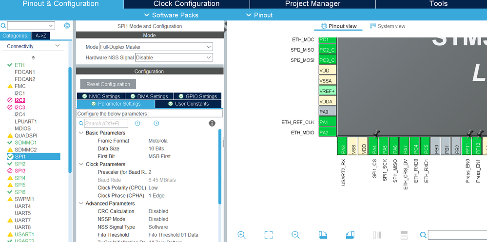Click Clock Polarity value Low
Screen dimensions: 487x242
tap(153, 187)
